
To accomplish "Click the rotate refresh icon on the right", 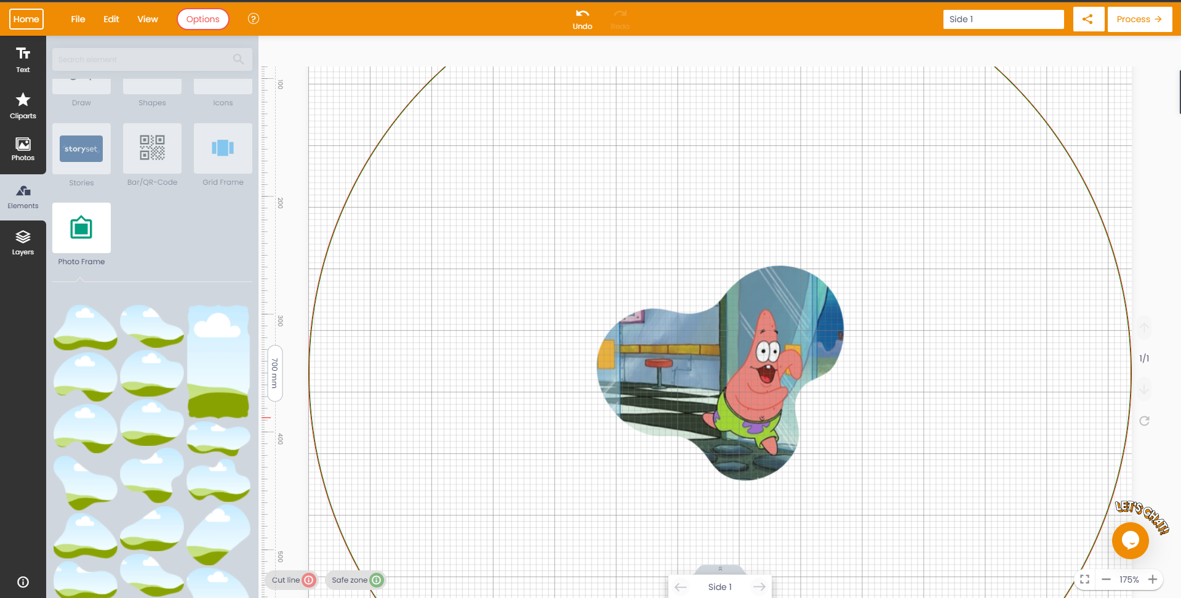I will pyautogui.click(x=1144, y=421).
